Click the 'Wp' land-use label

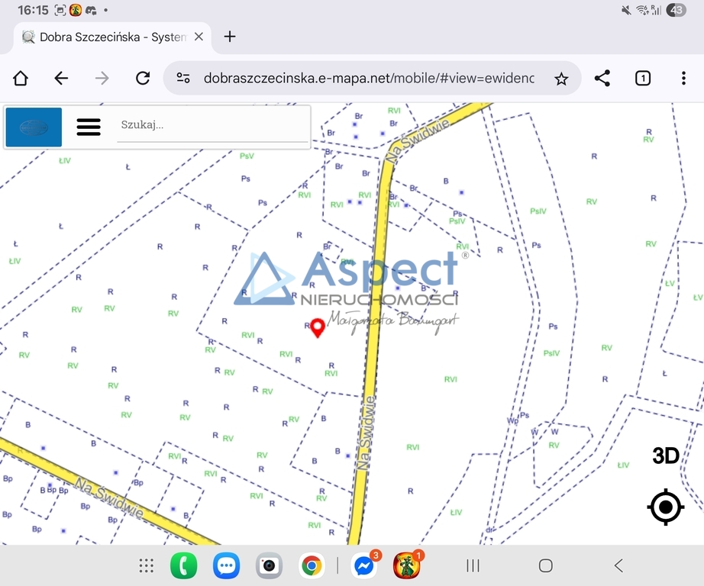coord(512,421)
